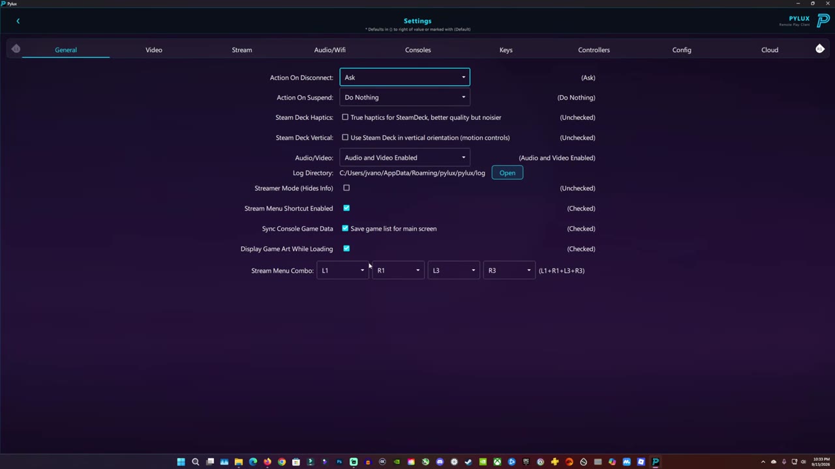
Task: Open the R1 Stream Menu Combo dropdown
Action: [399, 270]
